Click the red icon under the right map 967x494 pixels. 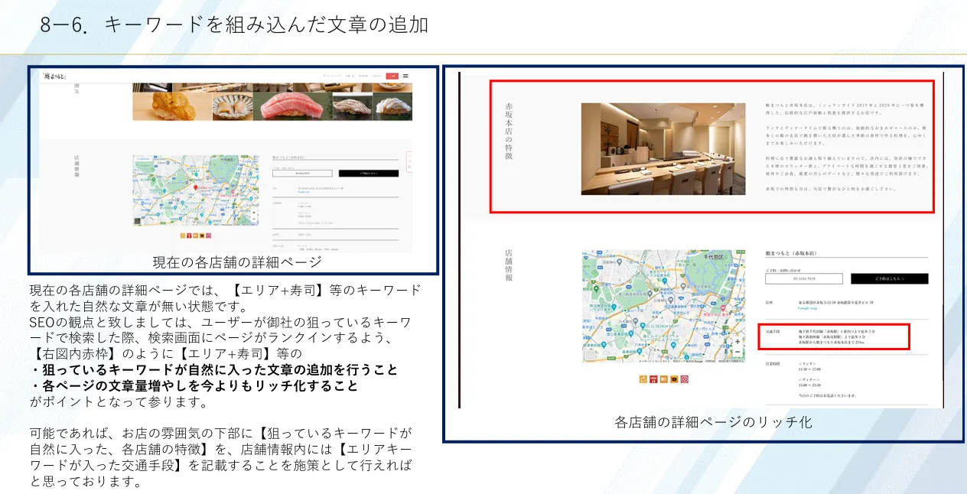pyautogui.click(x=653, y=379)
